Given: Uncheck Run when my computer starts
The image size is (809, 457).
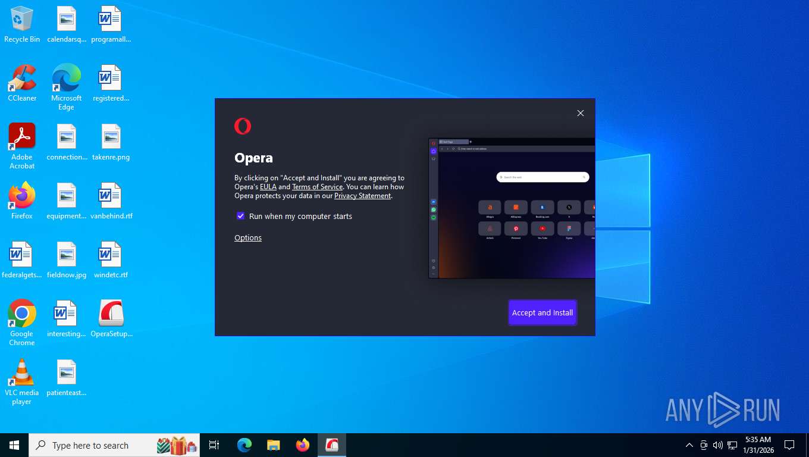Looking at the screenshot, I should click(240, 216).
